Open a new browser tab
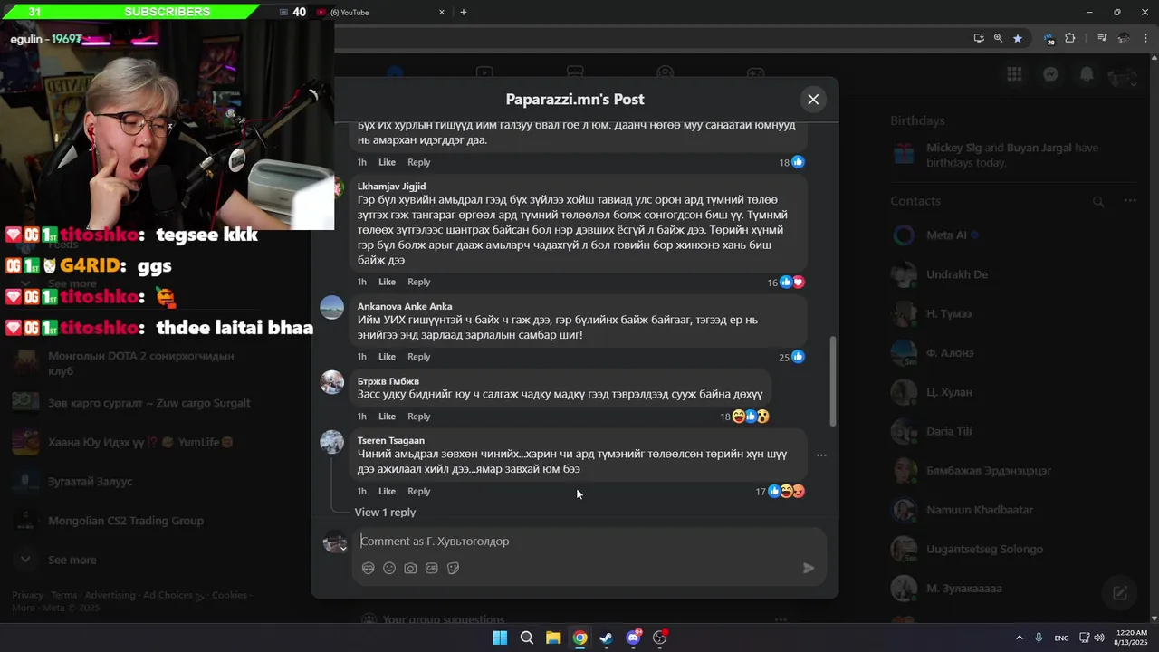The height and width of the screenshot is (652, 1159). pyautogui.click(x=464, y=12)
